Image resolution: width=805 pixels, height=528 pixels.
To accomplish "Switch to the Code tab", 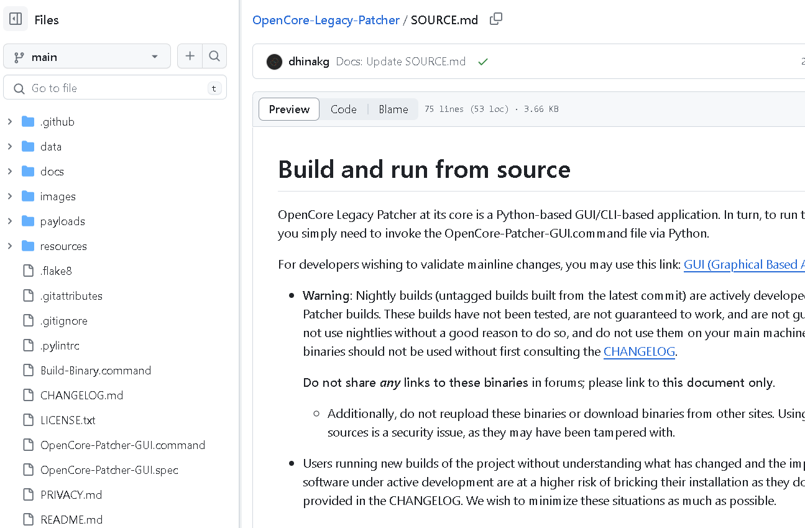I will click(343, 109).
